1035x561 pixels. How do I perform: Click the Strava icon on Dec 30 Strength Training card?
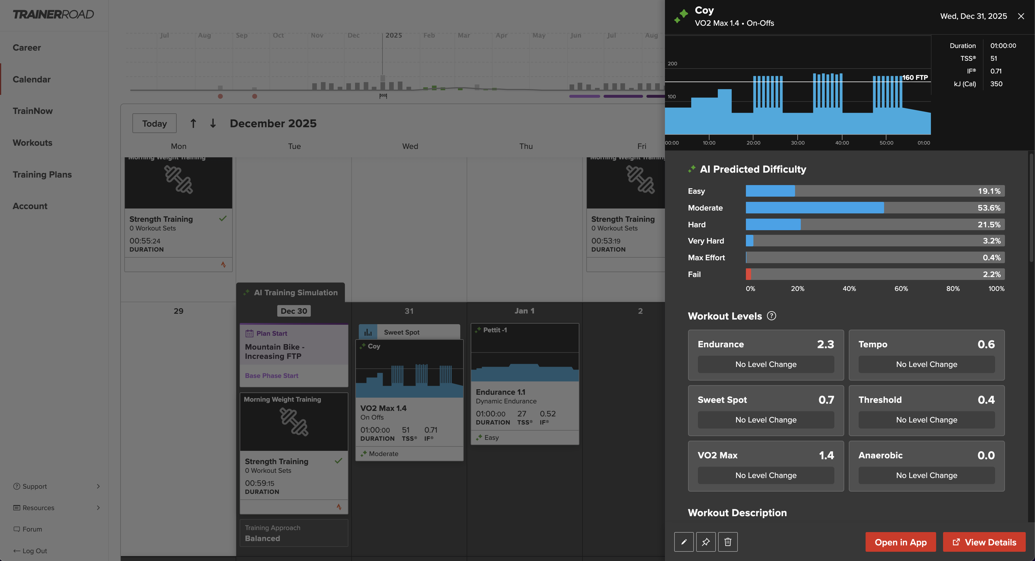coord(339,507)
